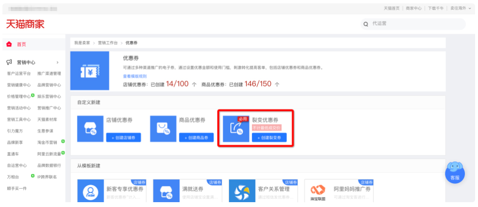Click the green badge beside 淘金币营销
Image resolution: width=478 pixels, height=207 pixels.
[63, 141]
